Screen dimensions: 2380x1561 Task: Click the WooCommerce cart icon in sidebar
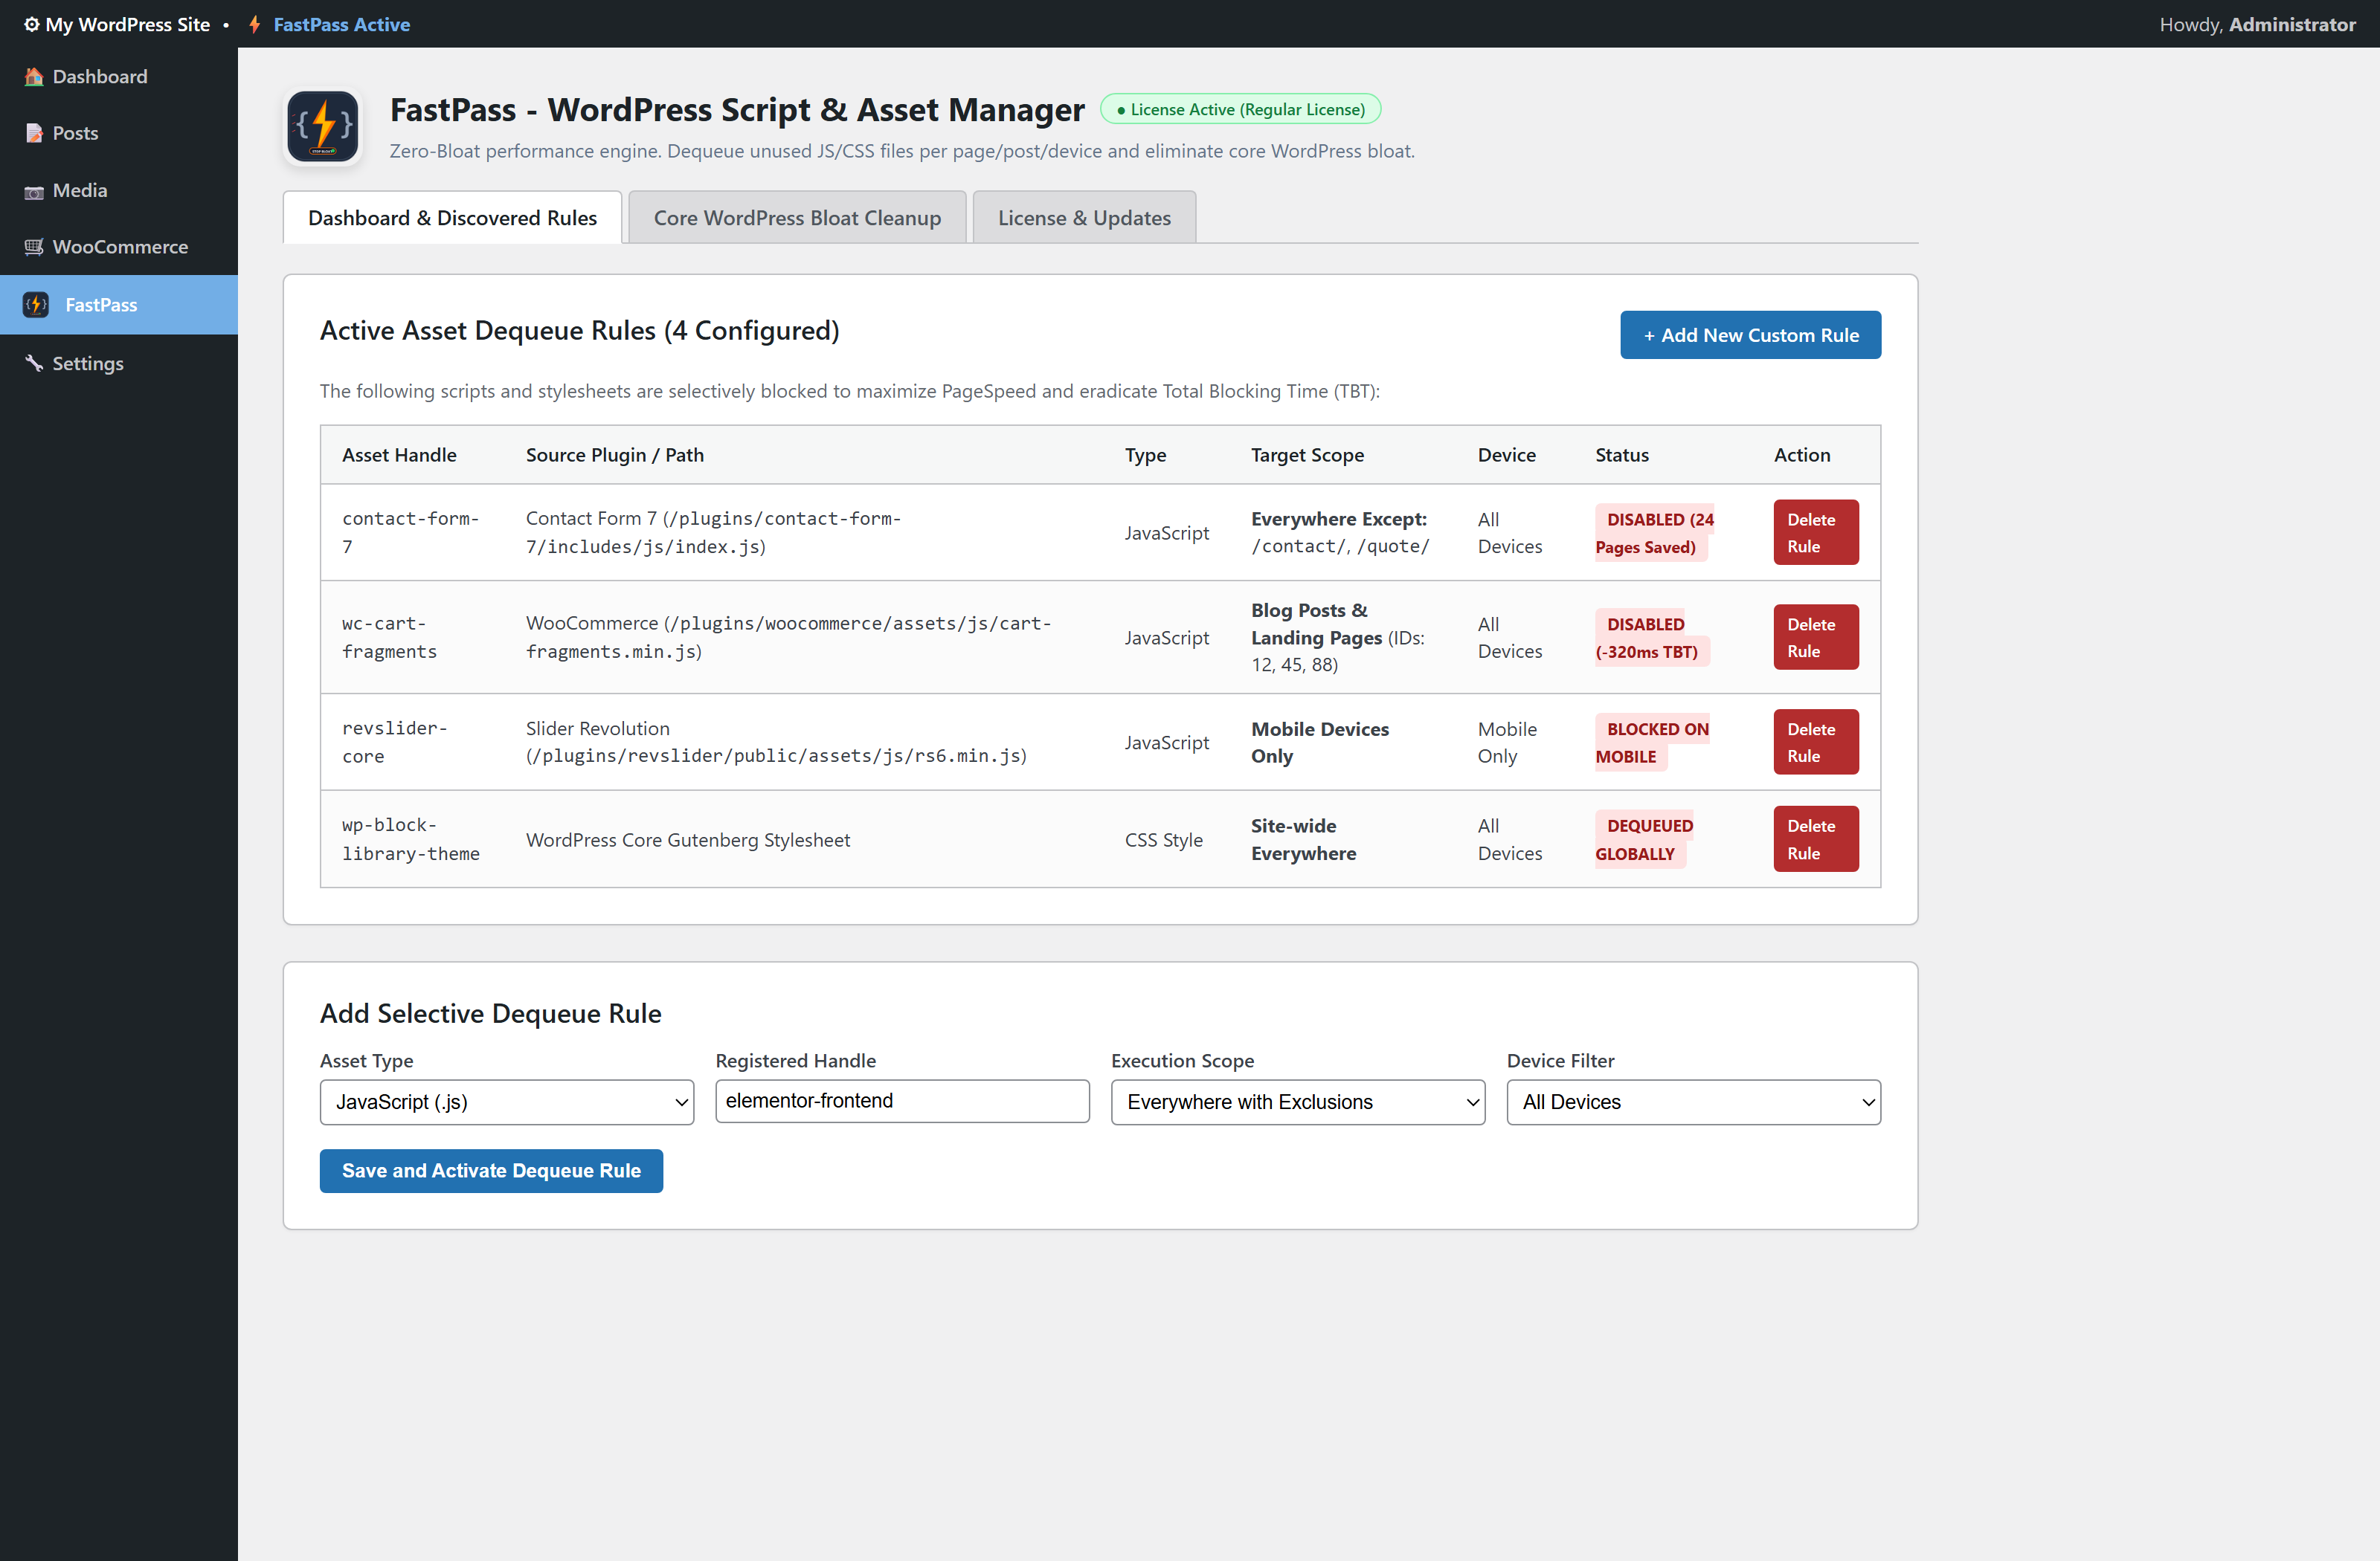pyautogui.click(x=34, y=247)
